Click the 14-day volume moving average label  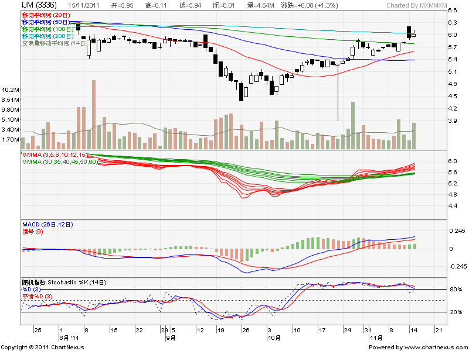53,43
